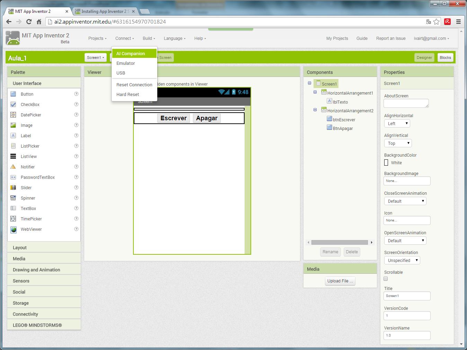The height and width of the screenshot is (350, 467).
Task: Open the CloseScreenAnimation dropdown
Action: (x=405, y=201)
